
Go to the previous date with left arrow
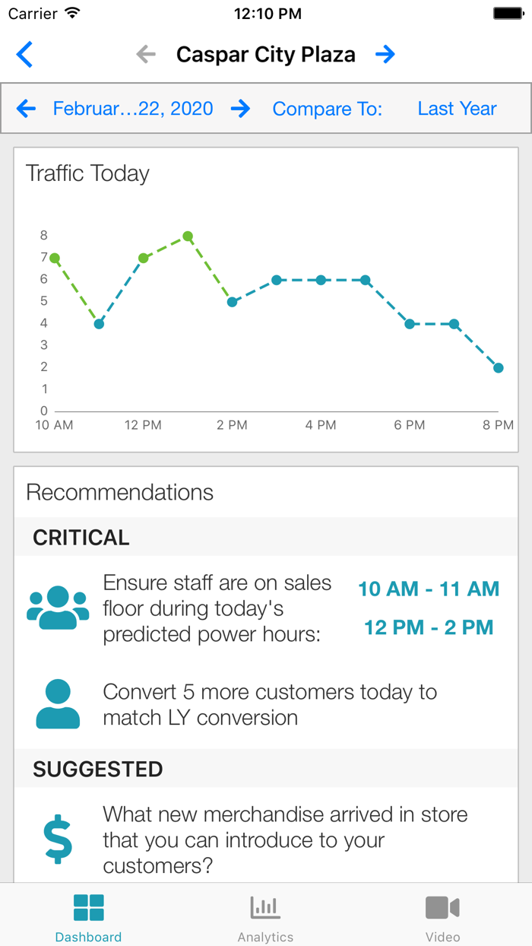(27, 109)
